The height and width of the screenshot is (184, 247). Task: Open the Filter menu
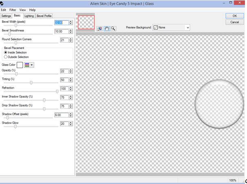[13, 10]
